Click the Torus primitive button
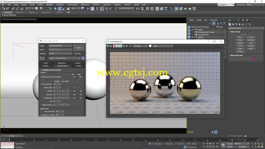 click(240, 46)
